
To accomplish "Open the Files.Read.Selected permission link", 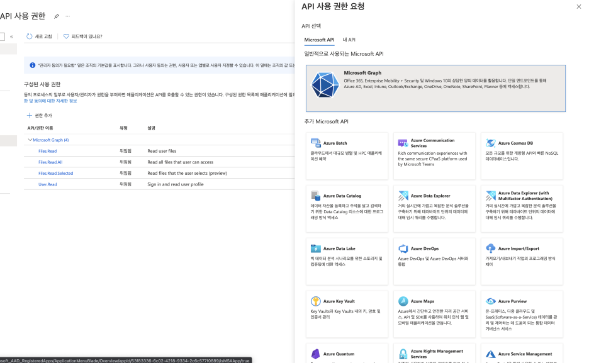I will click(x=55, y=174).
